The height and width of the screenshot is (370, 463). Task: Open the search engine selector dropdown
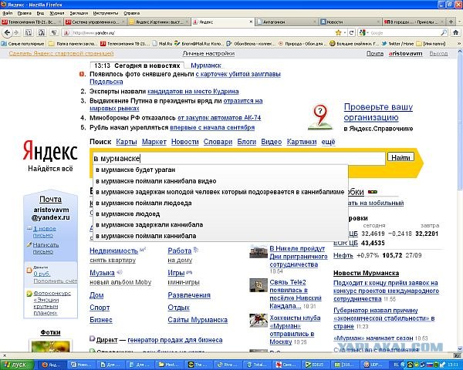(x=363, y=32)
